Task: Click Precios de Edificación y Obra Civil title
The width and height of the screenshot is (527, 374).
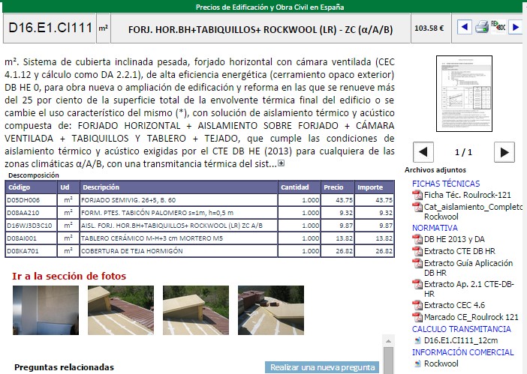Action: coord(270,7)
